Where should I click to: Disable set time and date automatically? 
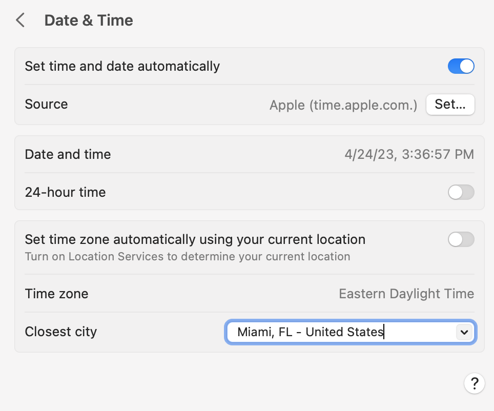461,67
